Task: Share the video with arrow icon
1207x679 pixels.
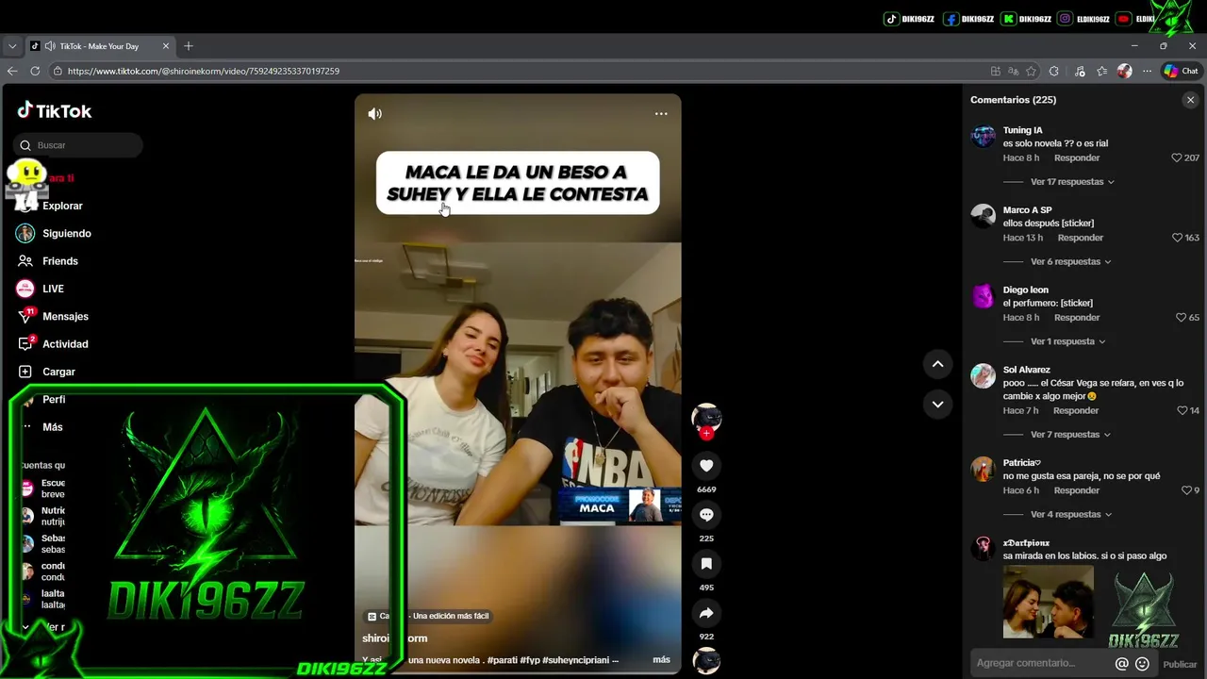Action: pyautogui.click(x=706, y=612)
